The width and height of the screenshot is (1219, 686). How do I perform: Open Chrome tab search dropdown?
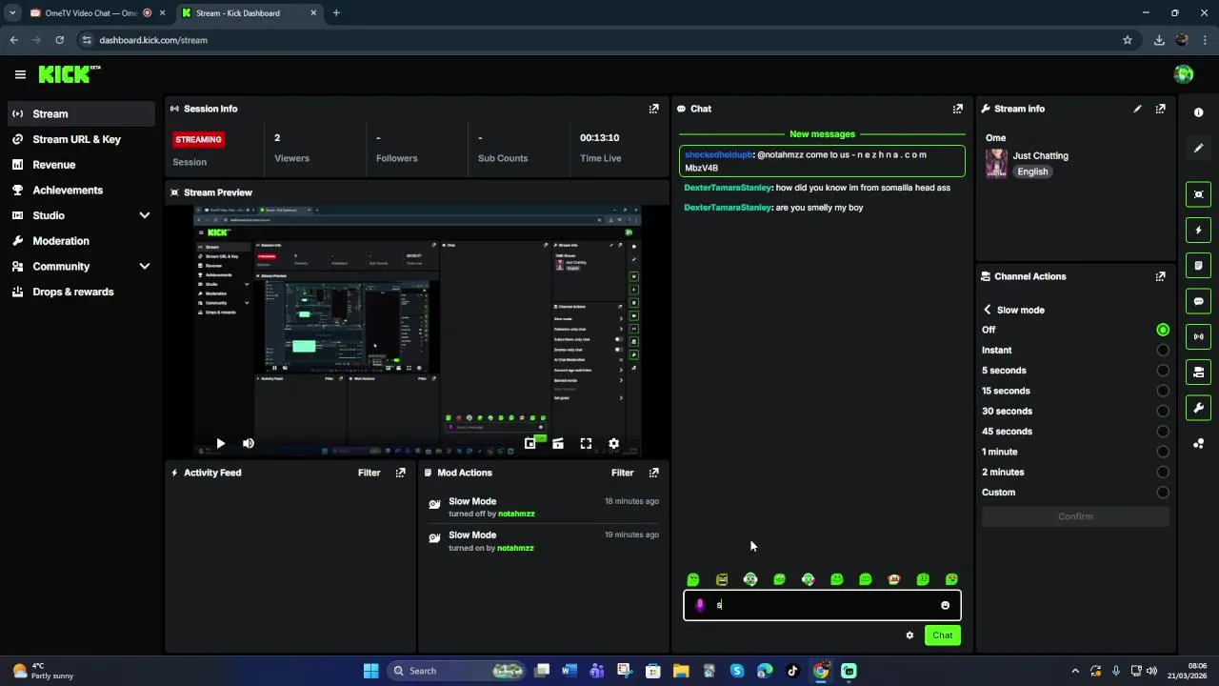pos(12,13)
